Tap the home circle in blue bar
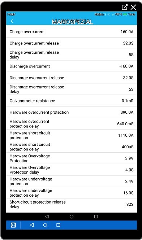142x240 pixels. (x=45, y=225)
